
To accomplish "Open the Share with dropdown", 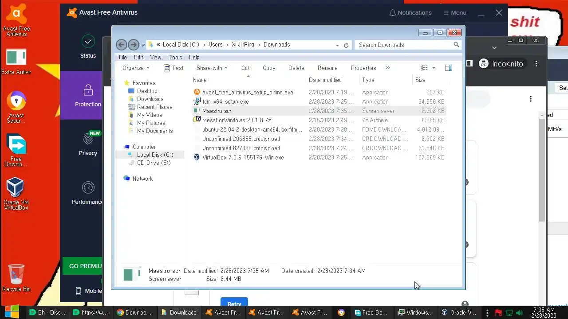I will point(212,68).
